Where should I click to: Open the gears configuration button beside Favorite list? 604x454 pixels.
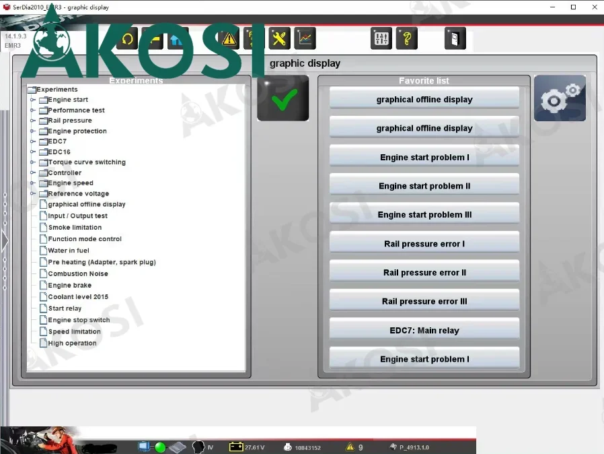pyautogui.click(x=560, y=98)
